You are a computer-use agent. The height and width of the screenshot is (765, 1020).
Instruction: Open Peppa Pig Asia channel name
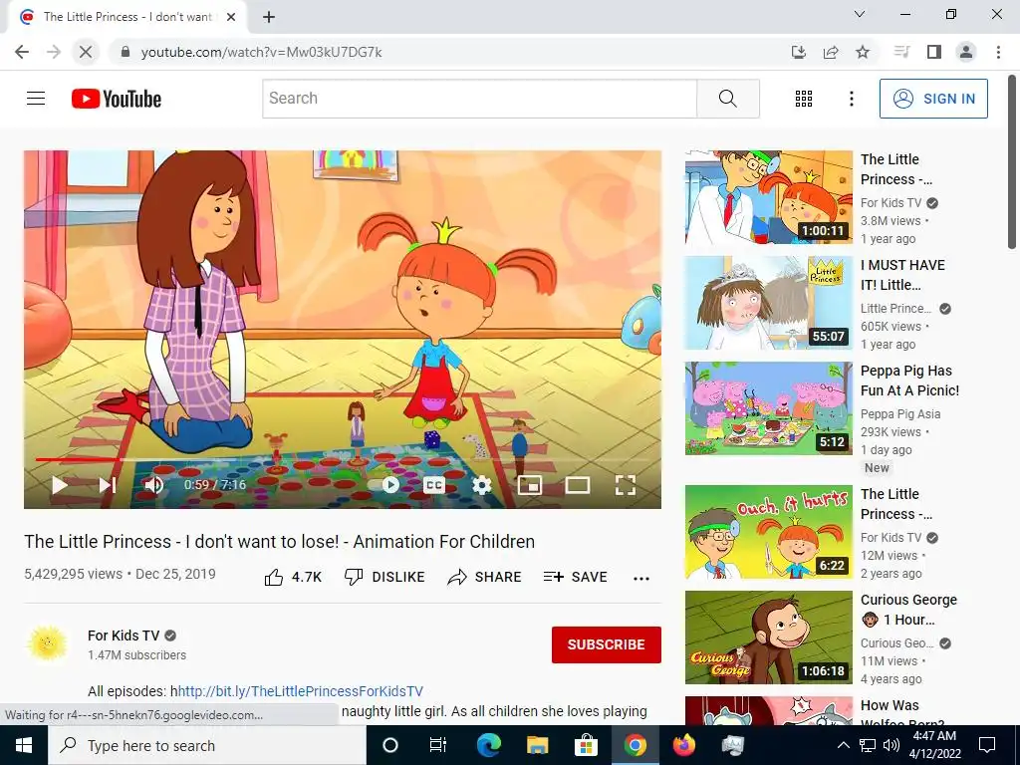point(900,413)
